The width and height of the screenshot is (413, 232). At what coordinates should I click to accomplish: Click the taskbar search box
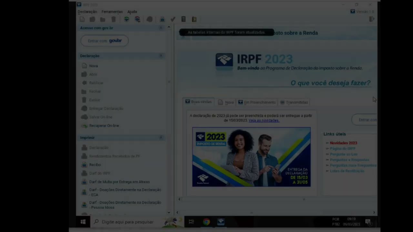pos(137,222)
